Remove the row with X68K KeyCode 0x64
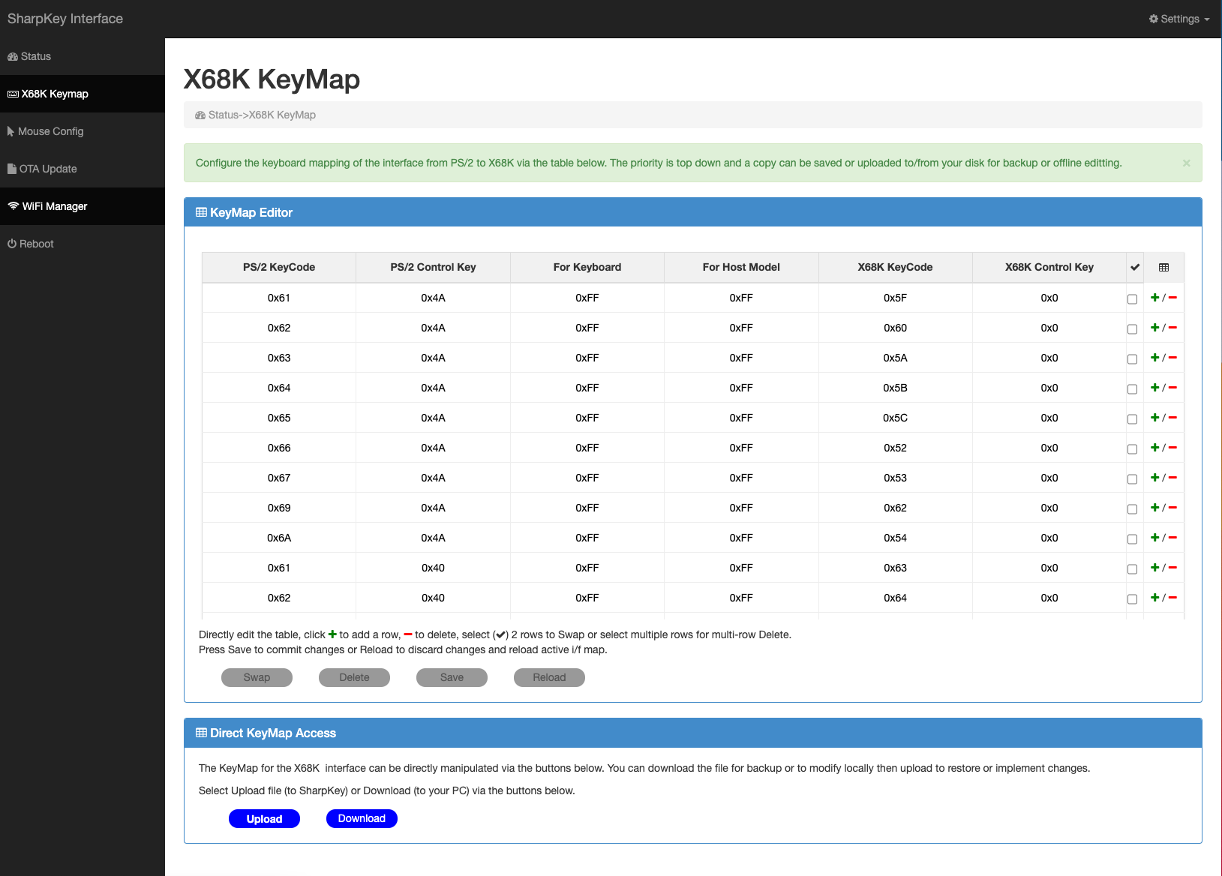The height and width of the screenshot is (876, 1222). click(x=1172, y=598)
